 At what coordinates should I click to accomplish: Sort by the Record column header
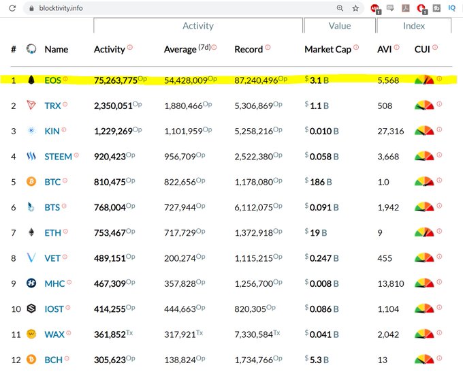tap(249, 49)
